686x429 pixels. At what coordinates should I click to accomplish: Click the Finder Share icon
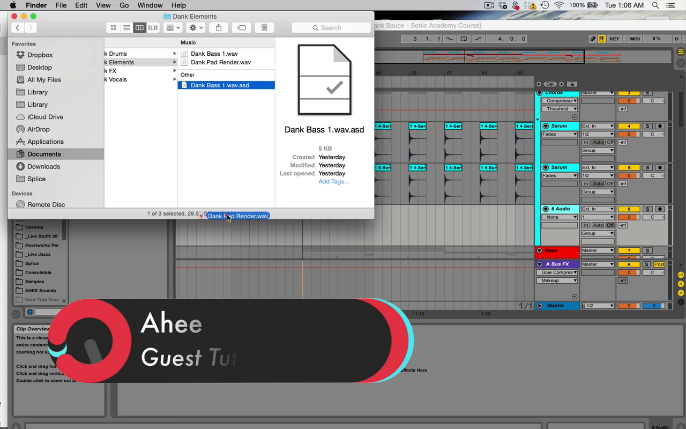[x=219, y=28]
